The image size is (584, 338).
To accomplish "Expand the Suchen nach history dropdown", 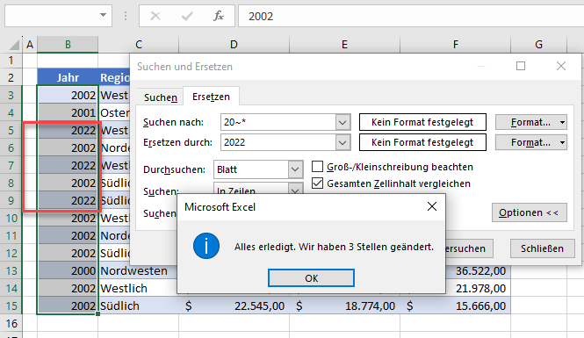I will [342, 122].
